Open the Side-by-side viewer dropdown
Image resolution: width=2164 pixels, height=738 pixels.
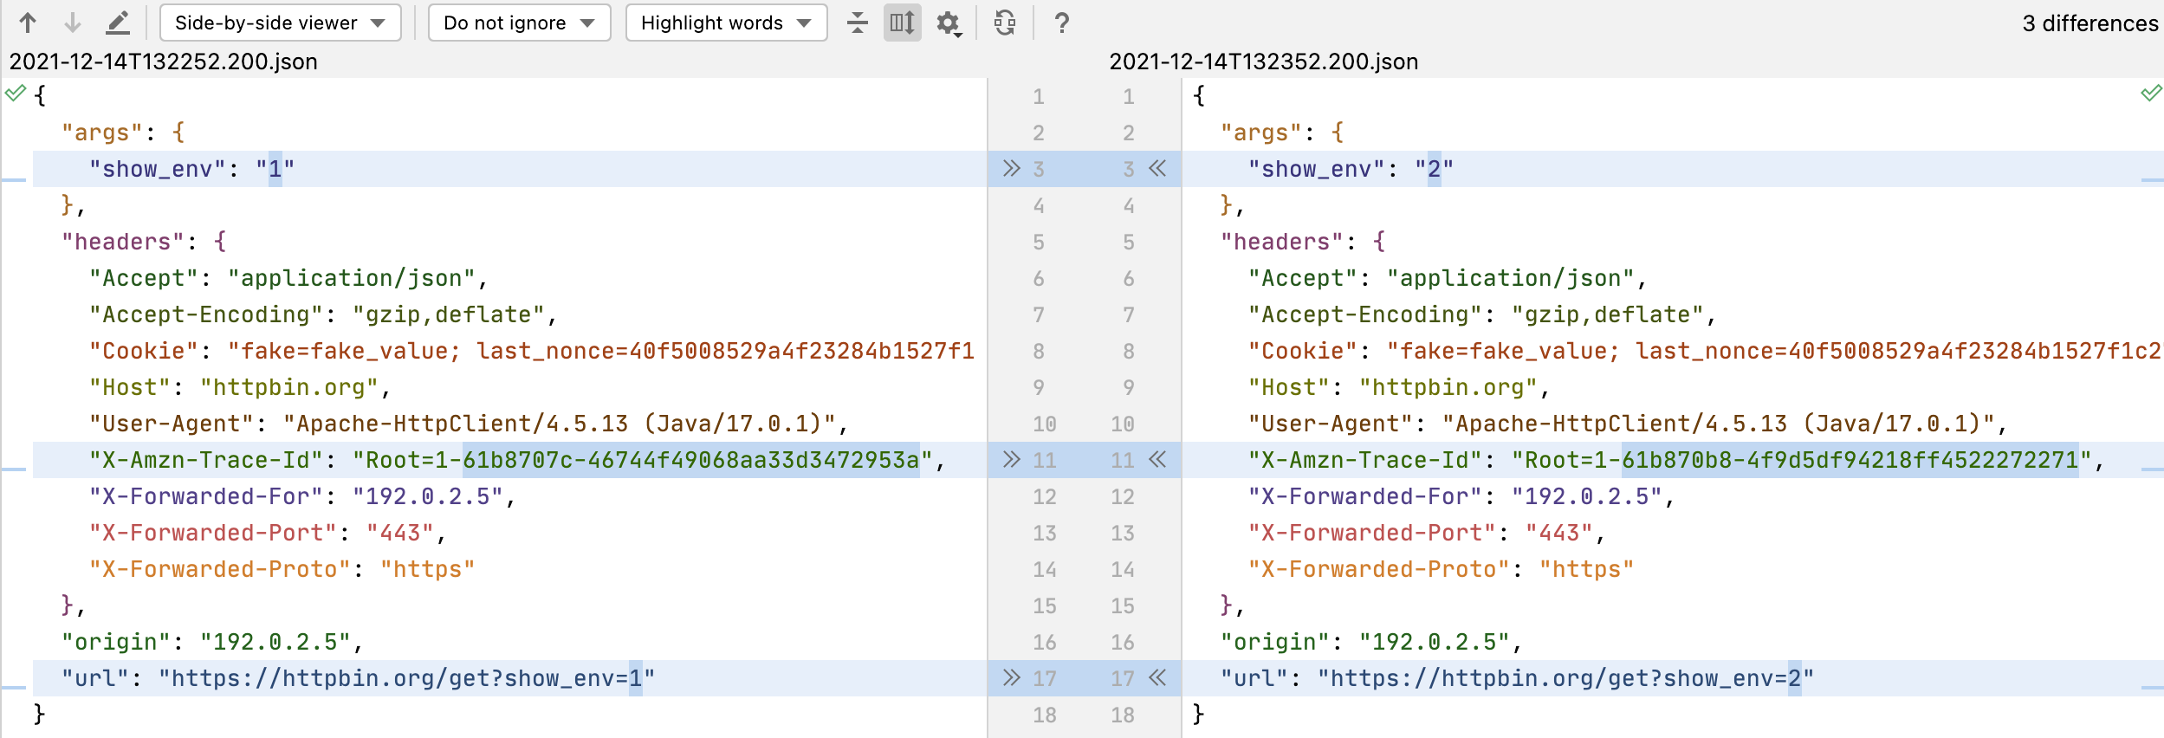[x=280, y=23]
